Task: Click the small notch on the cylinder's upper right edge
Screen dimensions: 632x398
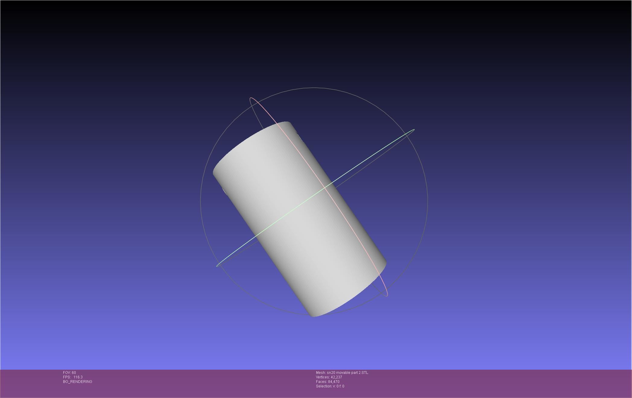Action: (x=299, y=137)
